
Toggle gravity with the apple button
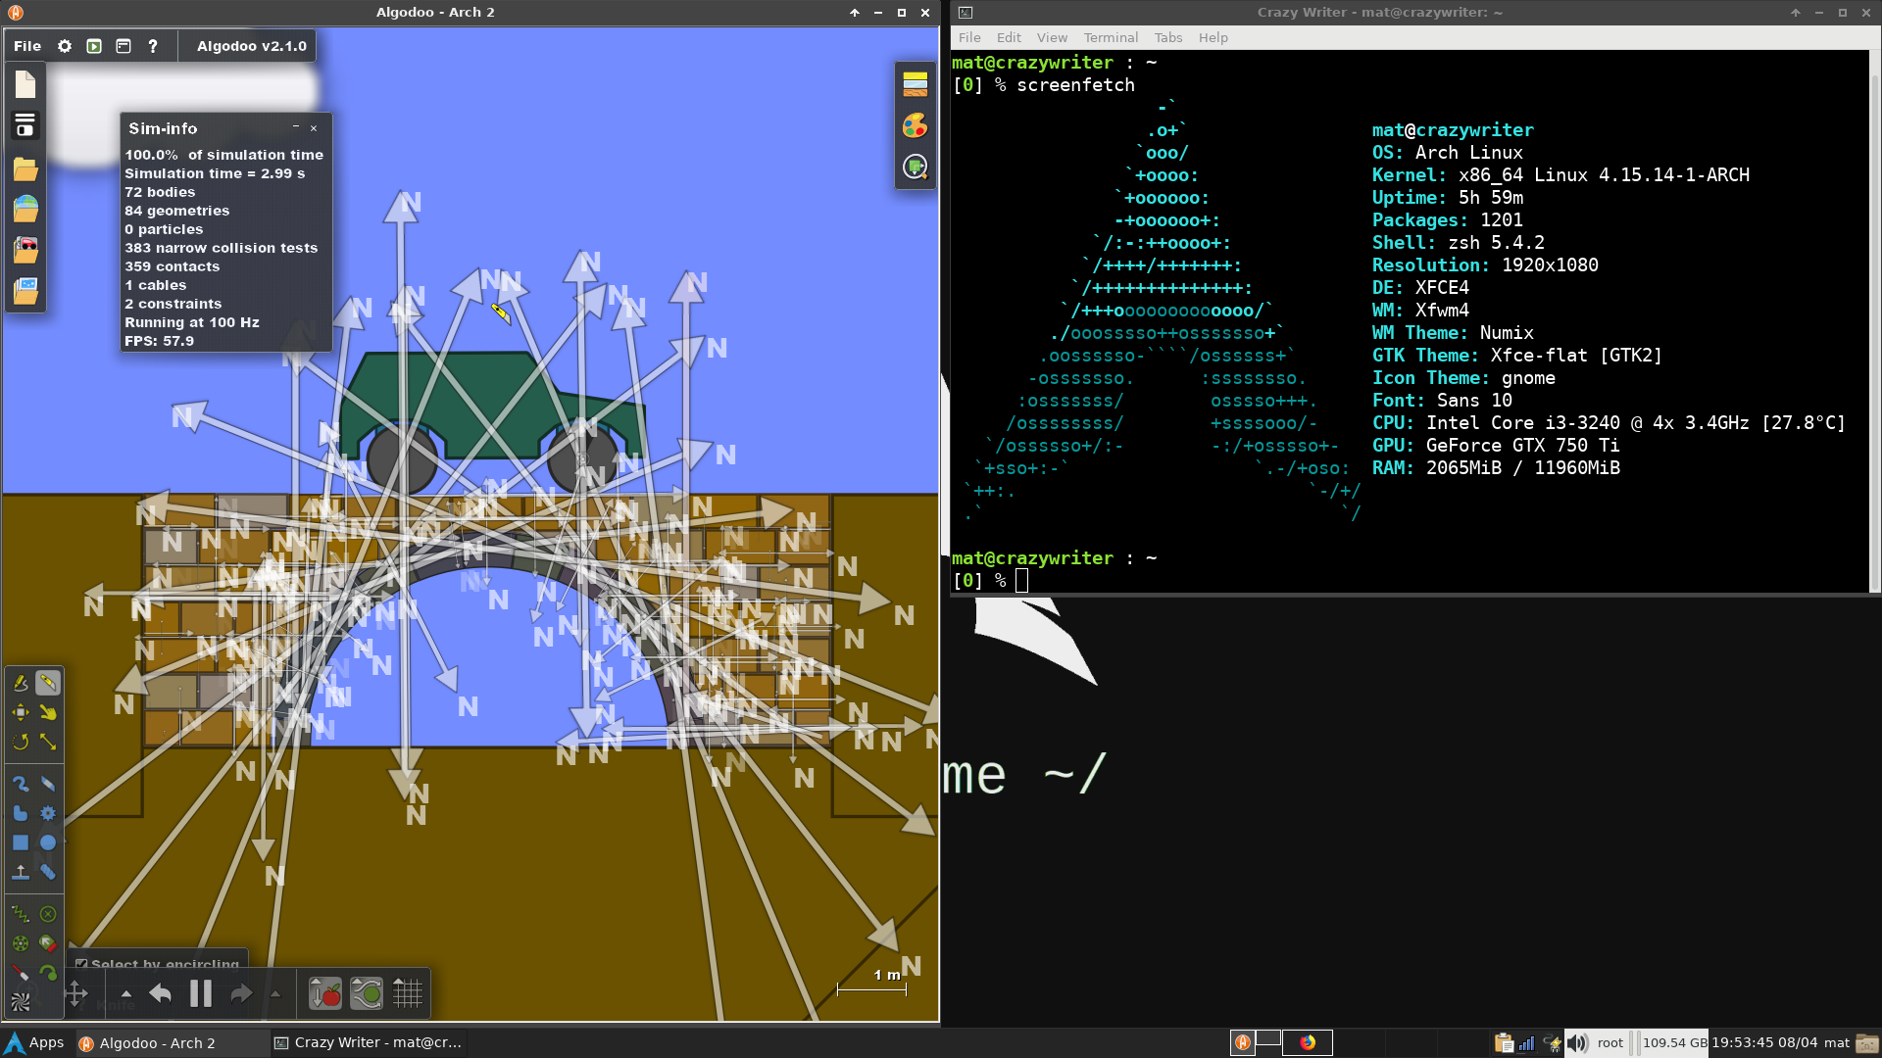[325, 994]
